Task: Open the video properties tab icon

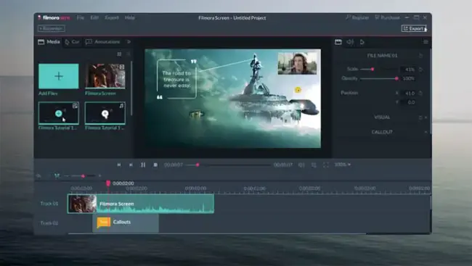Action: pos(338,42)
